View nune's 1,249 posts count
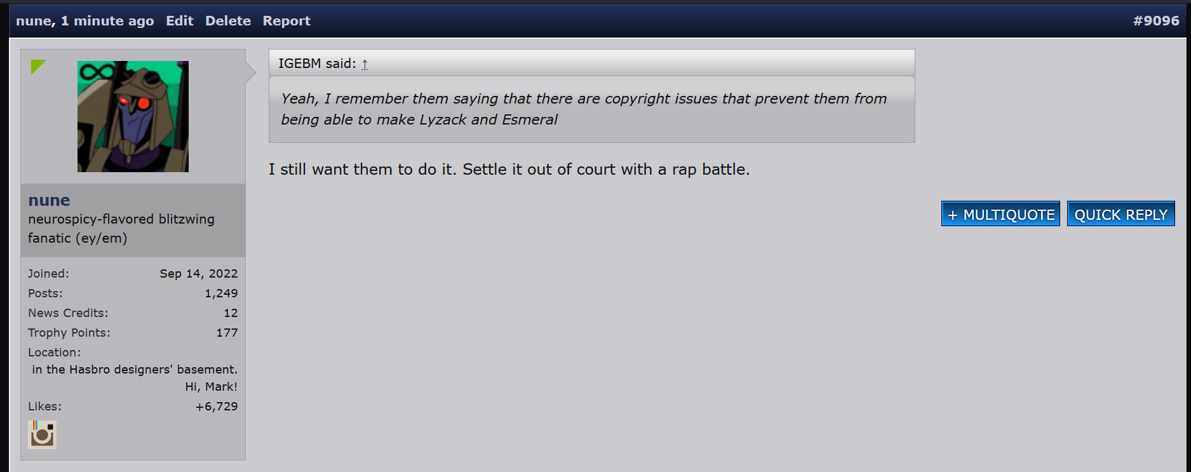The image size is (1191, 472). (x=221, y=293)
